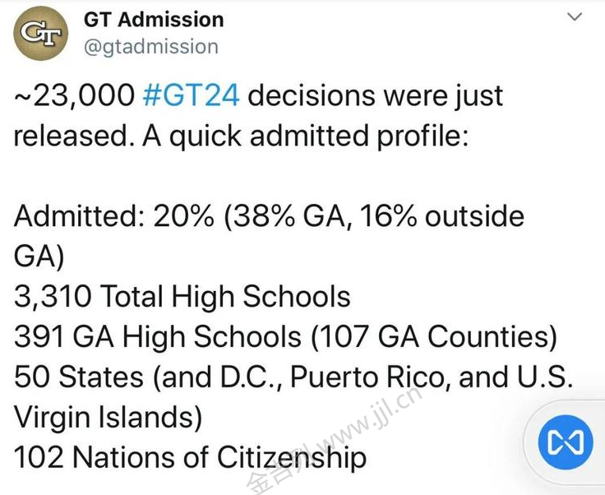
Task: Select the '~23,000' text in tweet
Action: point(74,95)
